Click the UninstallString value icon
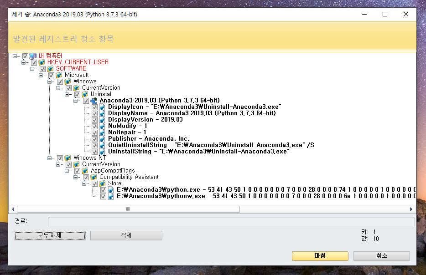The height and width of the screenshot is (275, 426). tap(103, 152)
